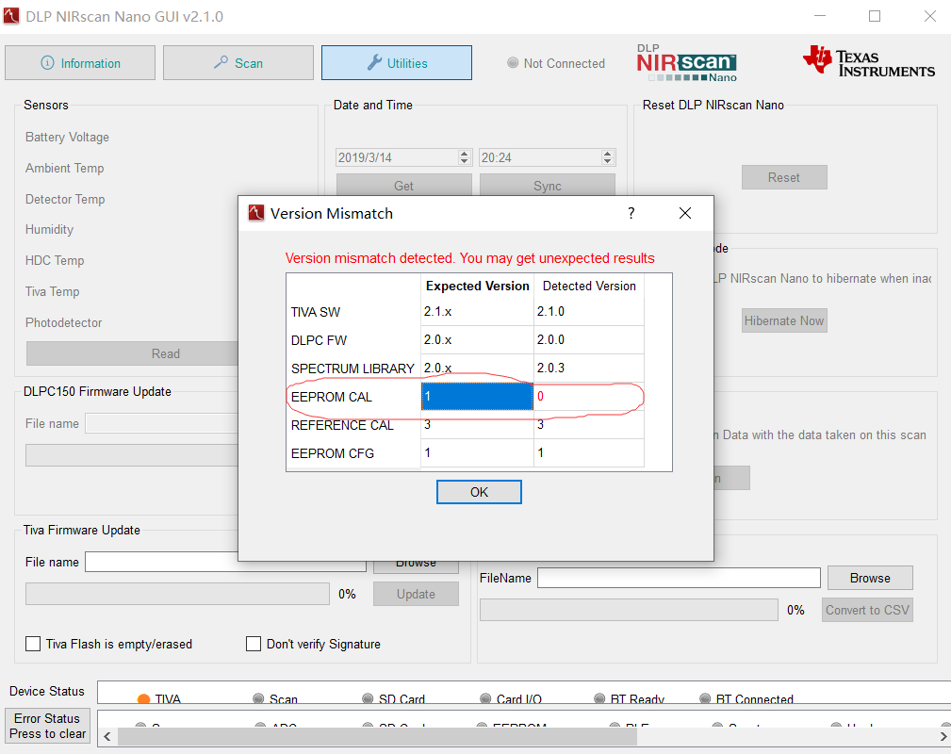The height and width of the screenshot is (754, 951).
Task: Minimize the NIRscan Nano GUI window
Action: (x=820, y=16)
